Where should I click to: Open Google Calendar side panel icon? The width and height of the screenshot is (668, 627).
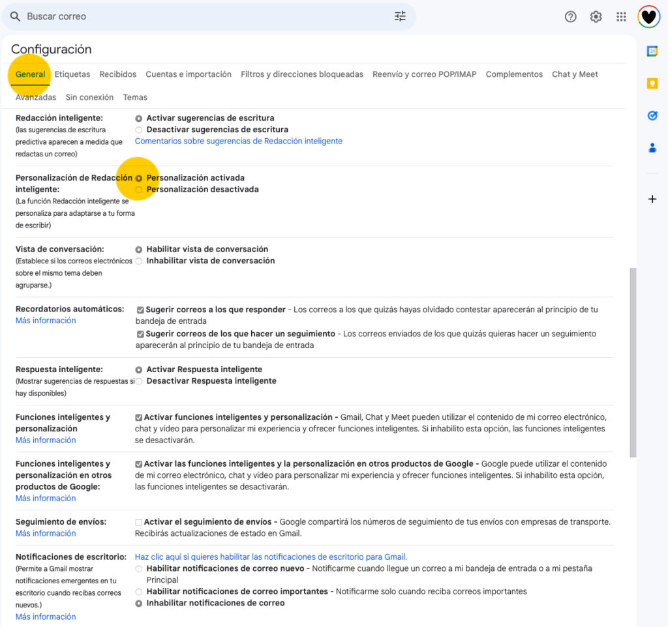652,51
